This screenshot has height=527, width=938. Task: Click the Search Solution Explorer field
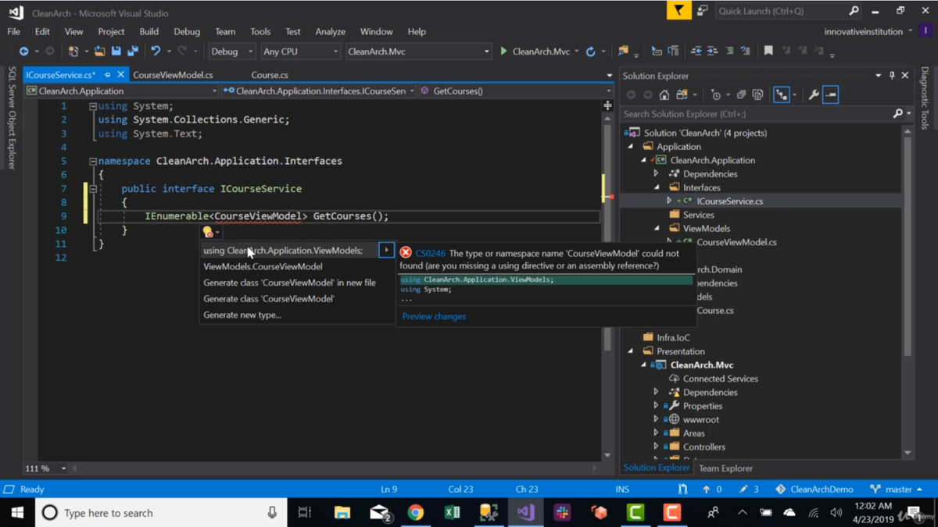[x=756, y=114]
